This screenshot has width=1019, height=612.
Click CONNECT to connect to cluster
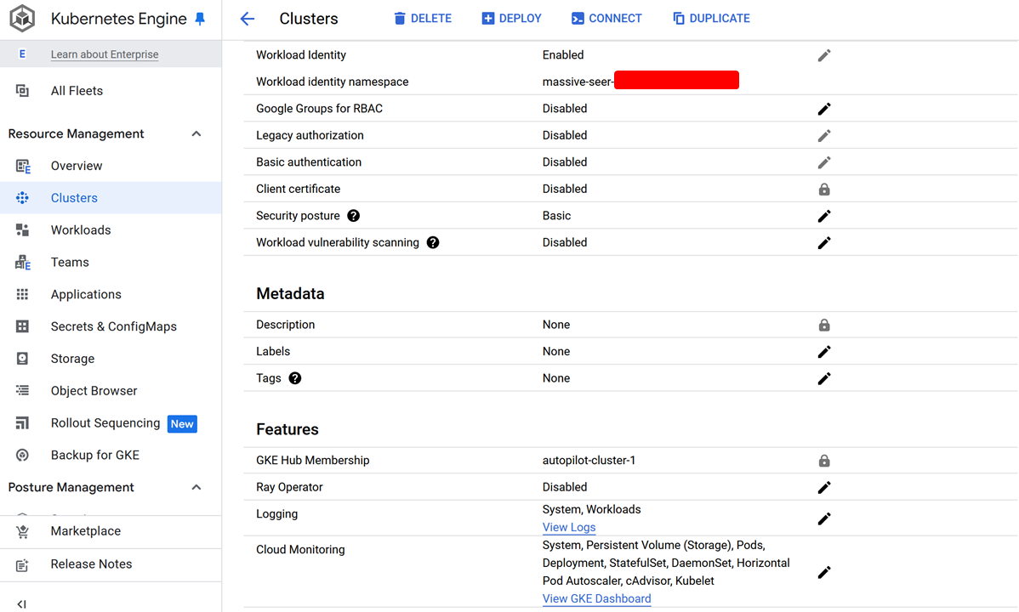pos(606,19)
